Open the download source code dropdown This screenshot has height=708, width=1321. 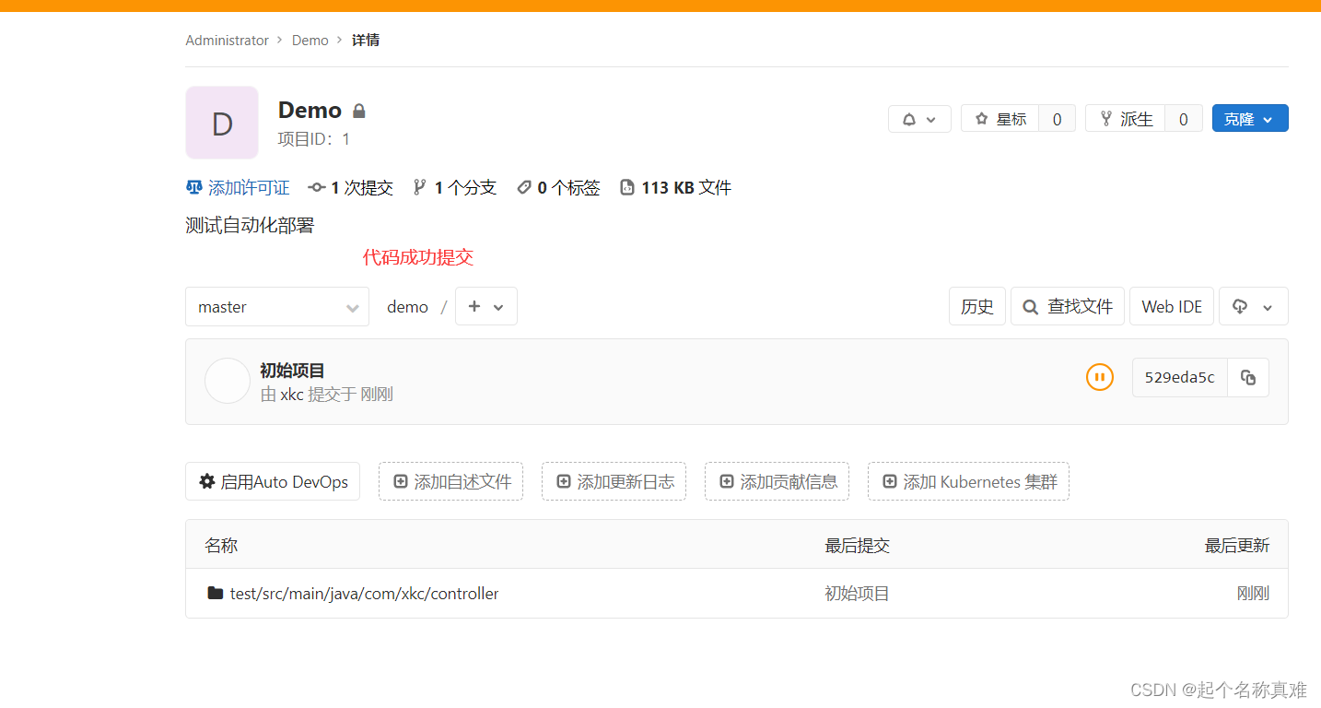pos(1254,307)
